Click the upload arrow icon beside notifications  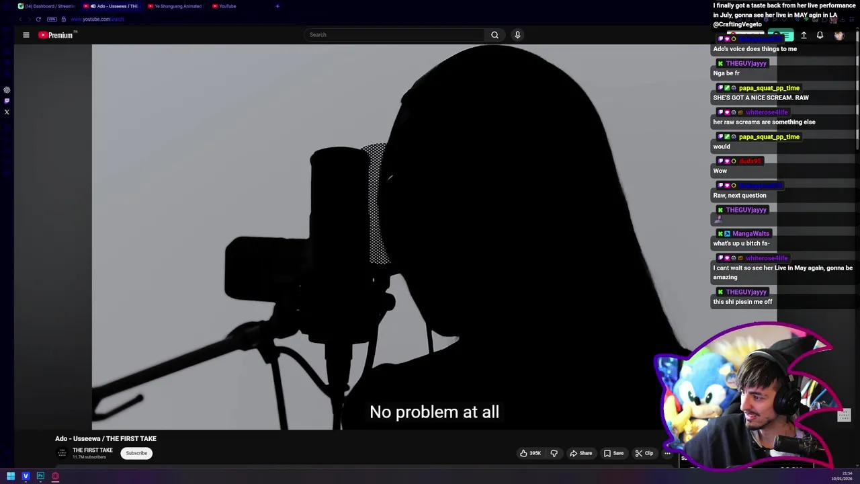(x=804, y=35)
